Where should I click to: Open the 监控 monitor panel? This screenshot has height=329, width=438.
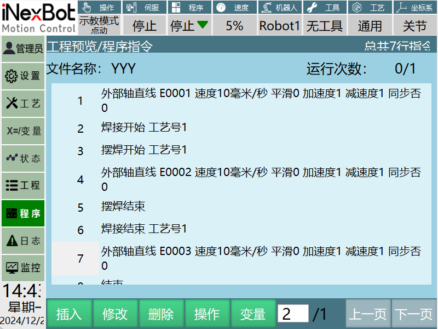click(x=22, y=268)
